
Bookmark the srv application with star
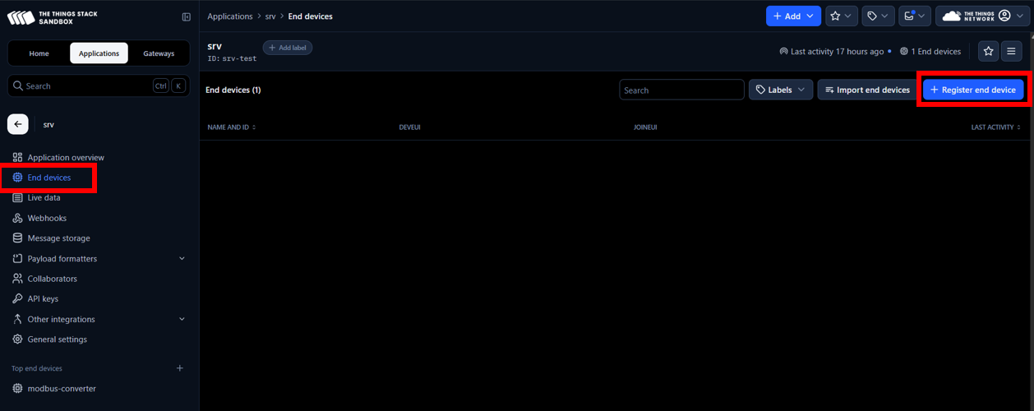(x=988, y=51)
